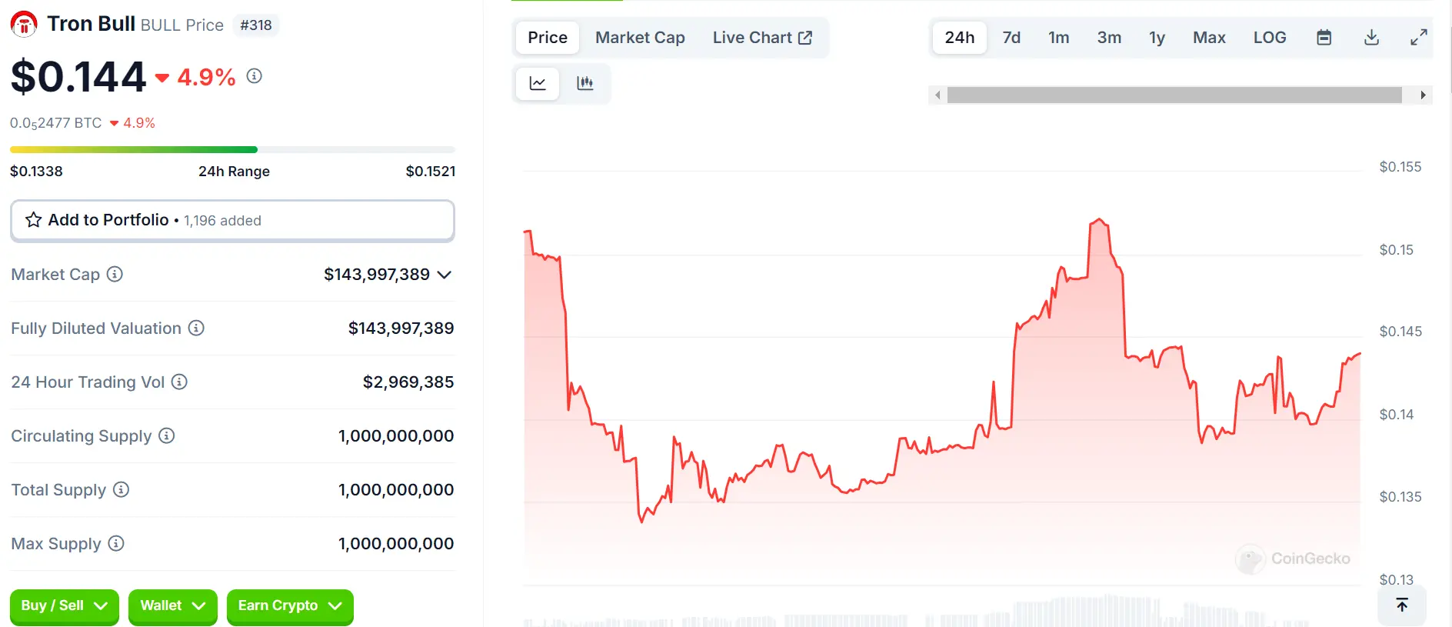Show Total Supply info icon
The image size is (1452, 627).
pyautogui.click(x=121, y=489)
